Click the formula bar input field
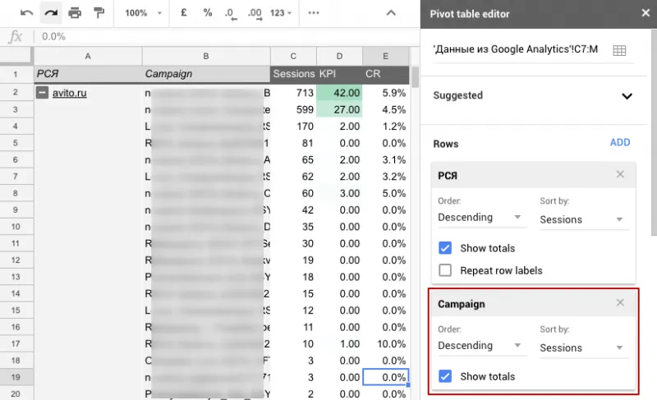Screen dimensions: 657x400 (x=228, y=36)
